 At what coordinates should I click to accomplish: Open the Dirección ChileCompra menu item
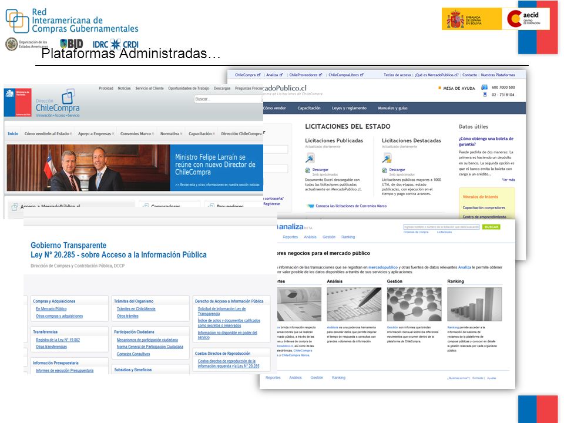[x=241, y=134]
